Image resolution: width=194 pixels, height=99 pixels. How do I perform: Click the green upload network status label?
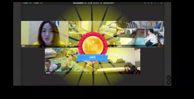pyautogui.click(x=30, y=3)
